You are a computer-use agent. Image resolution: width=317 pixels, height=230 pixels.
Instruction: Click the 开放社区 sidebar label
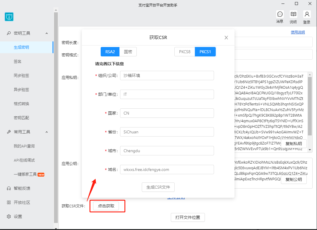pos(22,202)
